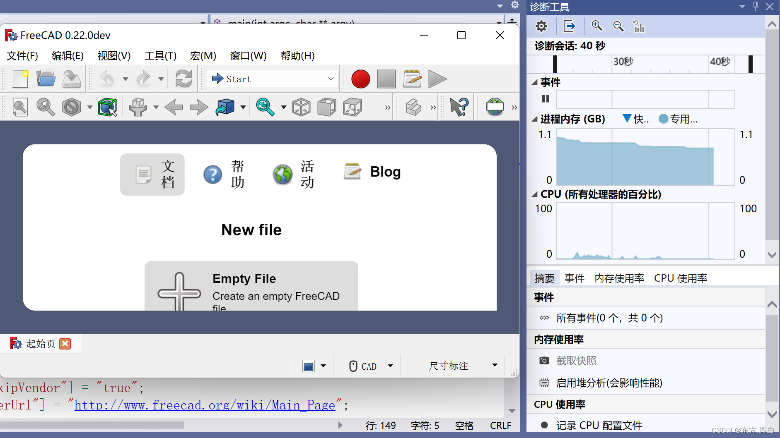The width and height of the screenshot is (780, 438).
Task: Open the macro editor notepad icon
Action: click(x=412, y=79)
